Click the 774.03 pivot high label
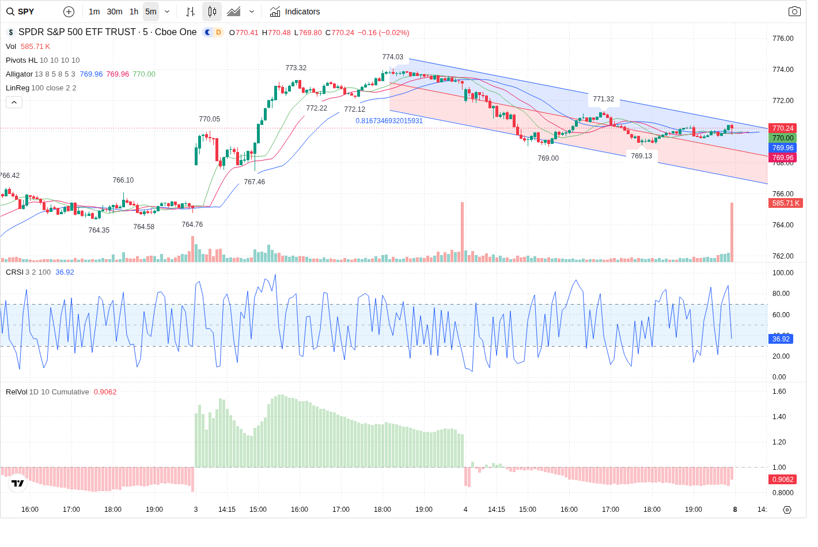The height and width of the screenshot is (547, 818). click(x=393, y=57)
